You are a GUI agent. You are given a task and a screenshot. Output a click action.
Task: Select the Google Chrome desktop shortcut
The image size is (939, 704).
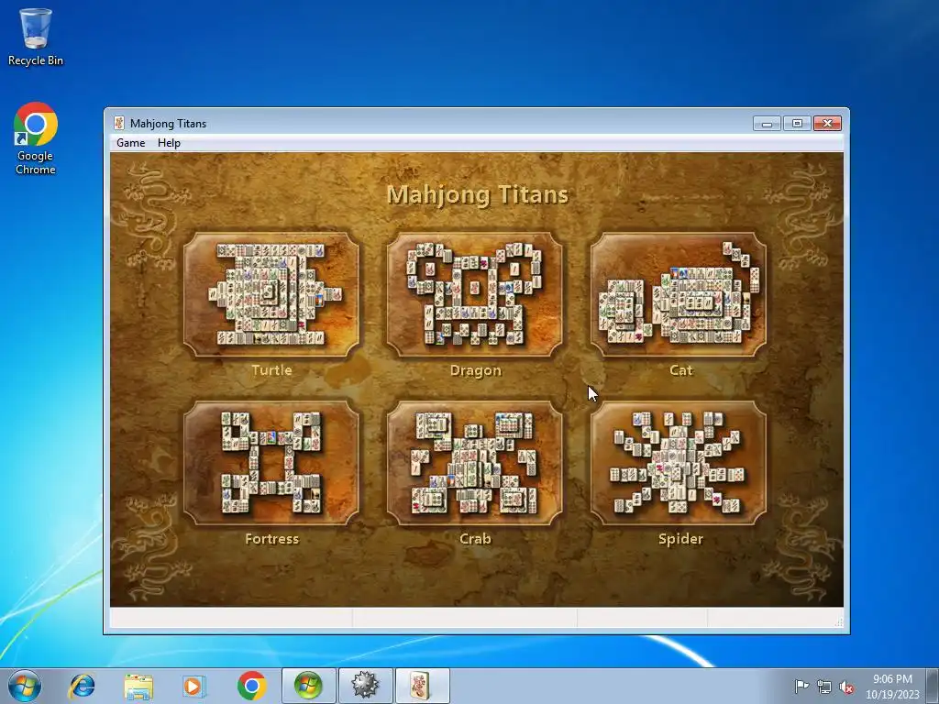tap(36, 138)
